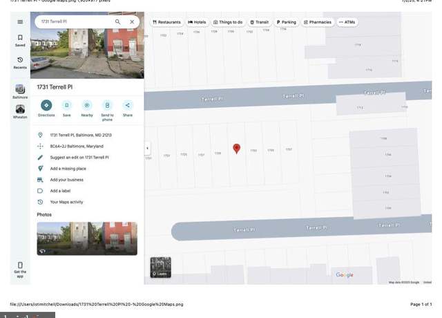
Task: Click the Save place button
Action: [67, 109]
